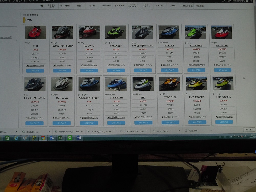Open the map.png downloaded file
This screenshot has width=256, height=192.
[193, 131]
